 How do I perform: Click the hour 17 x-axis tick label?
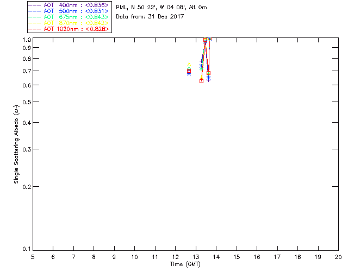(x=277, y=257)
